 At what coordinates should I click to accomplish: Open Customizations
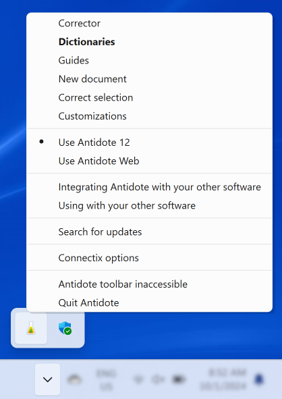150,116
